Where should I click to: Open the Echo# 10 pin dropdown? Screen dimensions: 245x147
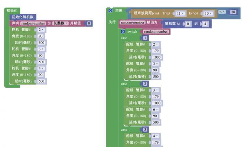tap(208, 13)
